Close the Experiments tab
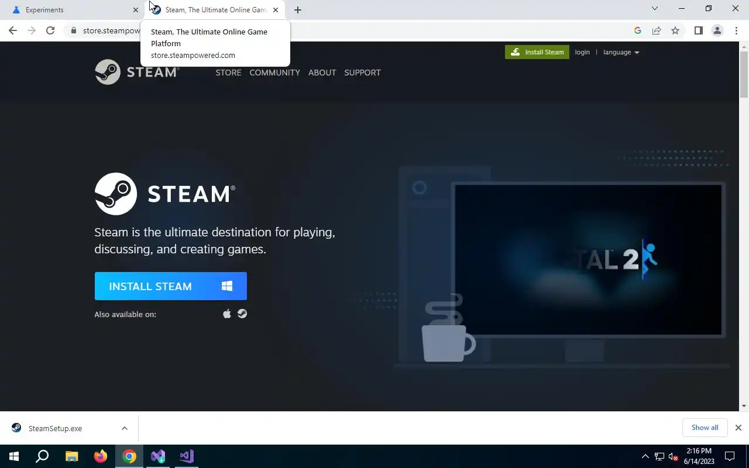The width and height of the screenshot is (749, 468). coord(136,10)
